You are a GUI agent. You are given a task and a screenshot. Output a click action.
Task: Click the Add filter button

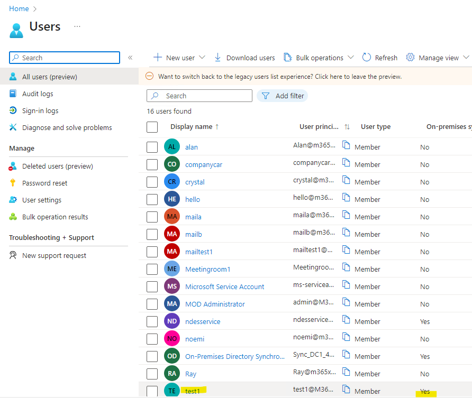[283, 96]
